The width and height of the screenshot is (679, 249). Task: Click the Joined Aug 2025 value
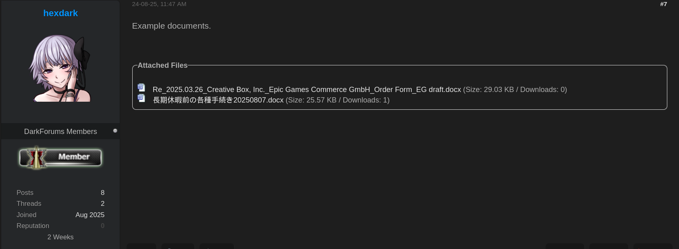tap(90, 215)
